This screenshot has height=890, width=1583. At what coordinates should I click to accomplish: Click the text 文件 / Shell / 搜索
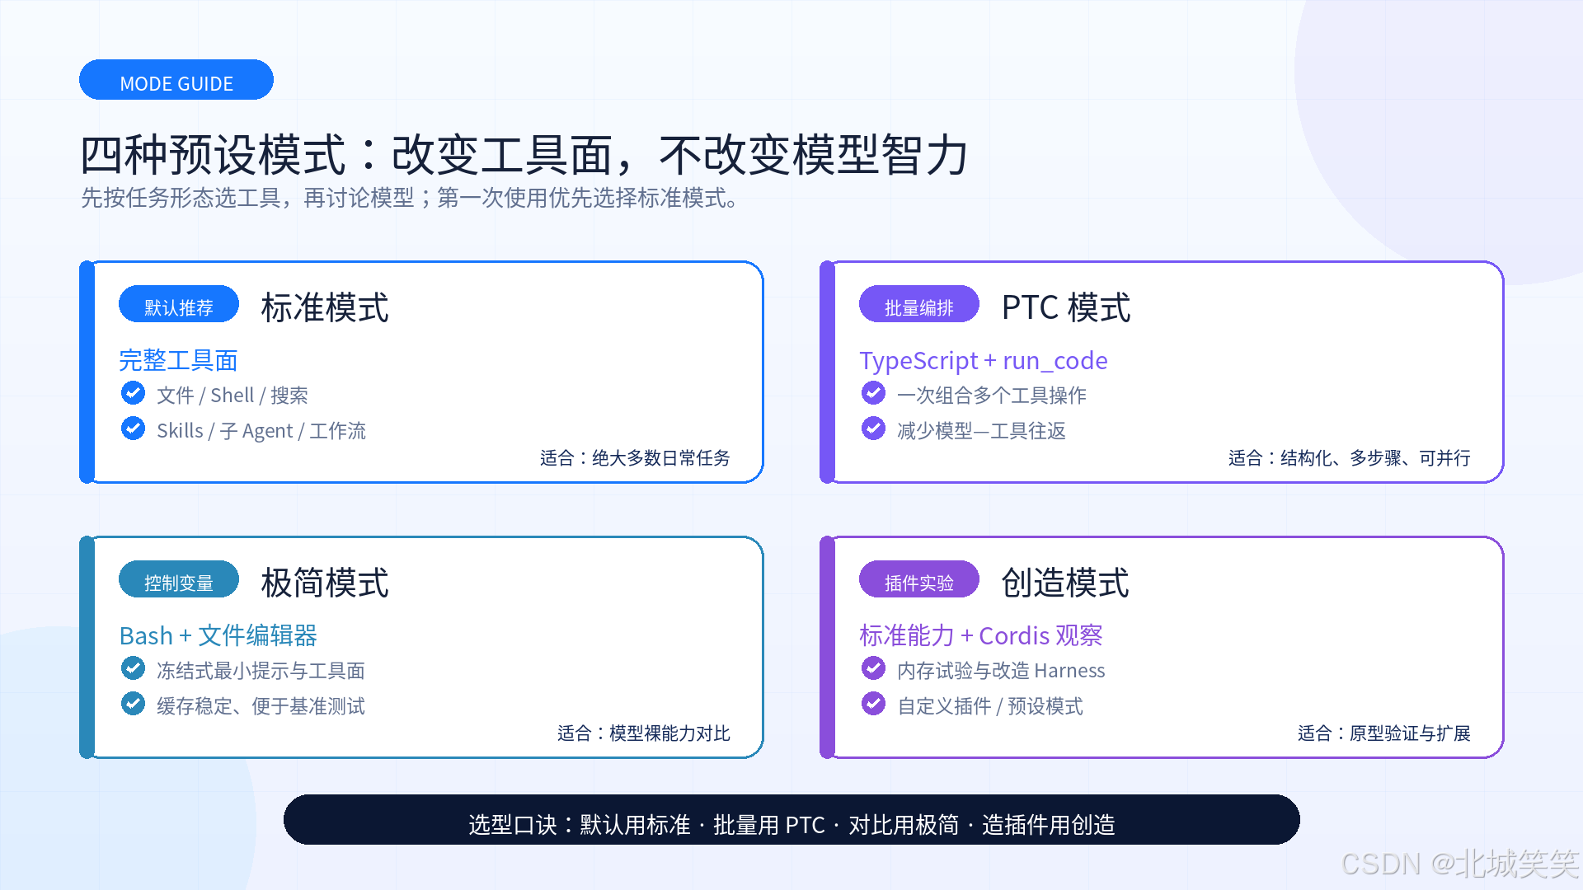[x=233, y=396]
